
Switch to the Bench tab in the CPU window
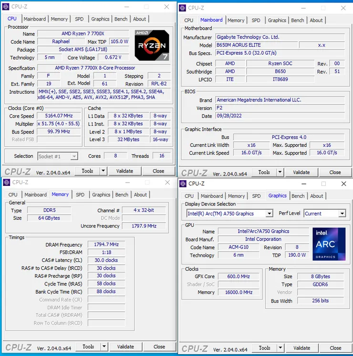click(121, 19)
